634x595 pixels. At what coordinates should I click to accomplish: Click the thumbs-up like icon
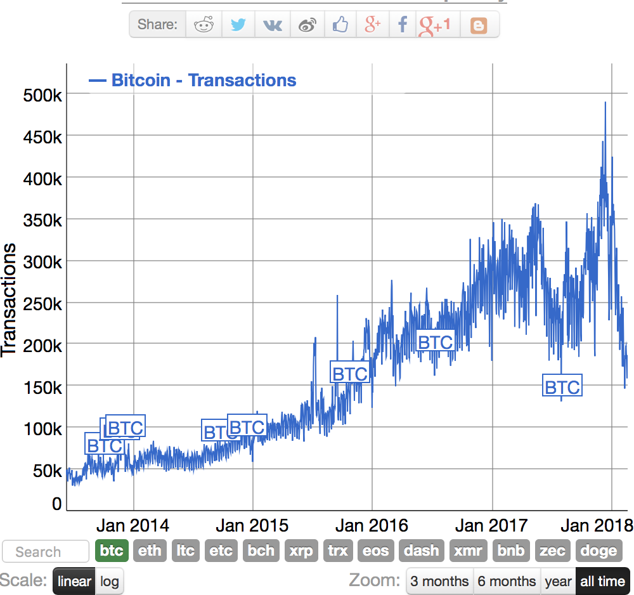(x=340, y=25)
